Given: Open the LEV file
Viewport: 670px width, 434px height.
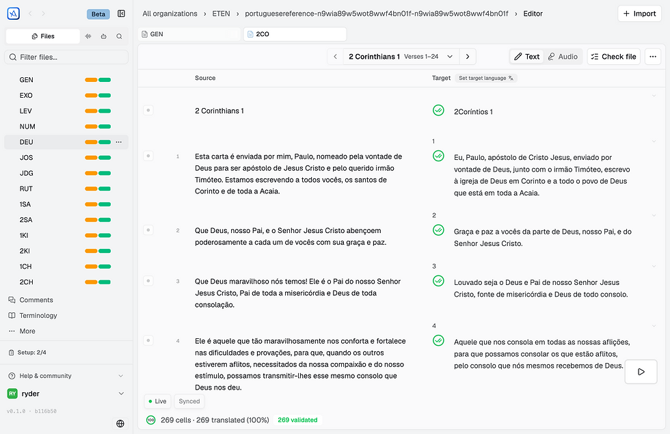Looking at the screenshot, I should pos(66,111).
